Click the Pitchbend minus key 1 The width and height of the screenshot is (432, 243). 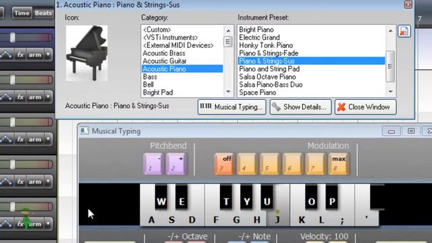(153, 164)
